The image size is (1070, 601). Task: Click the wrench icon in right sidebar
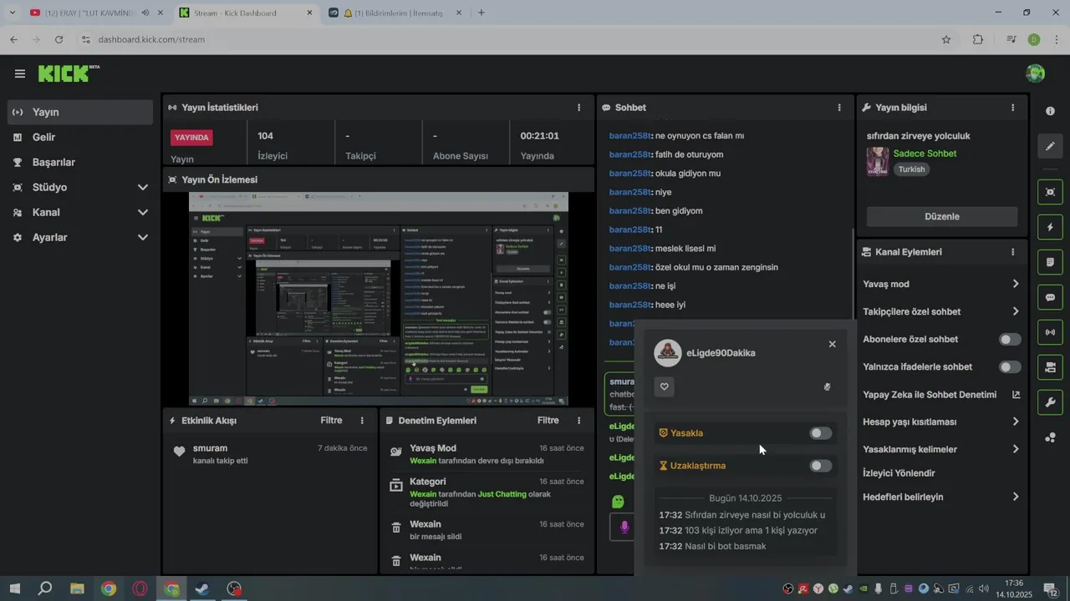coord(1050,402)
